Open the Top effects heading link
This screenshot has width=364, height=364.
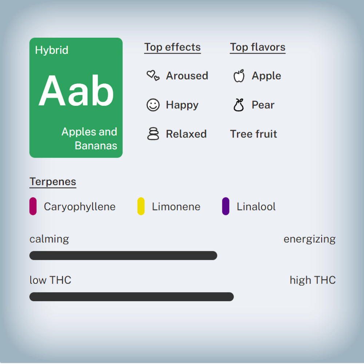(x=172, y=47)
